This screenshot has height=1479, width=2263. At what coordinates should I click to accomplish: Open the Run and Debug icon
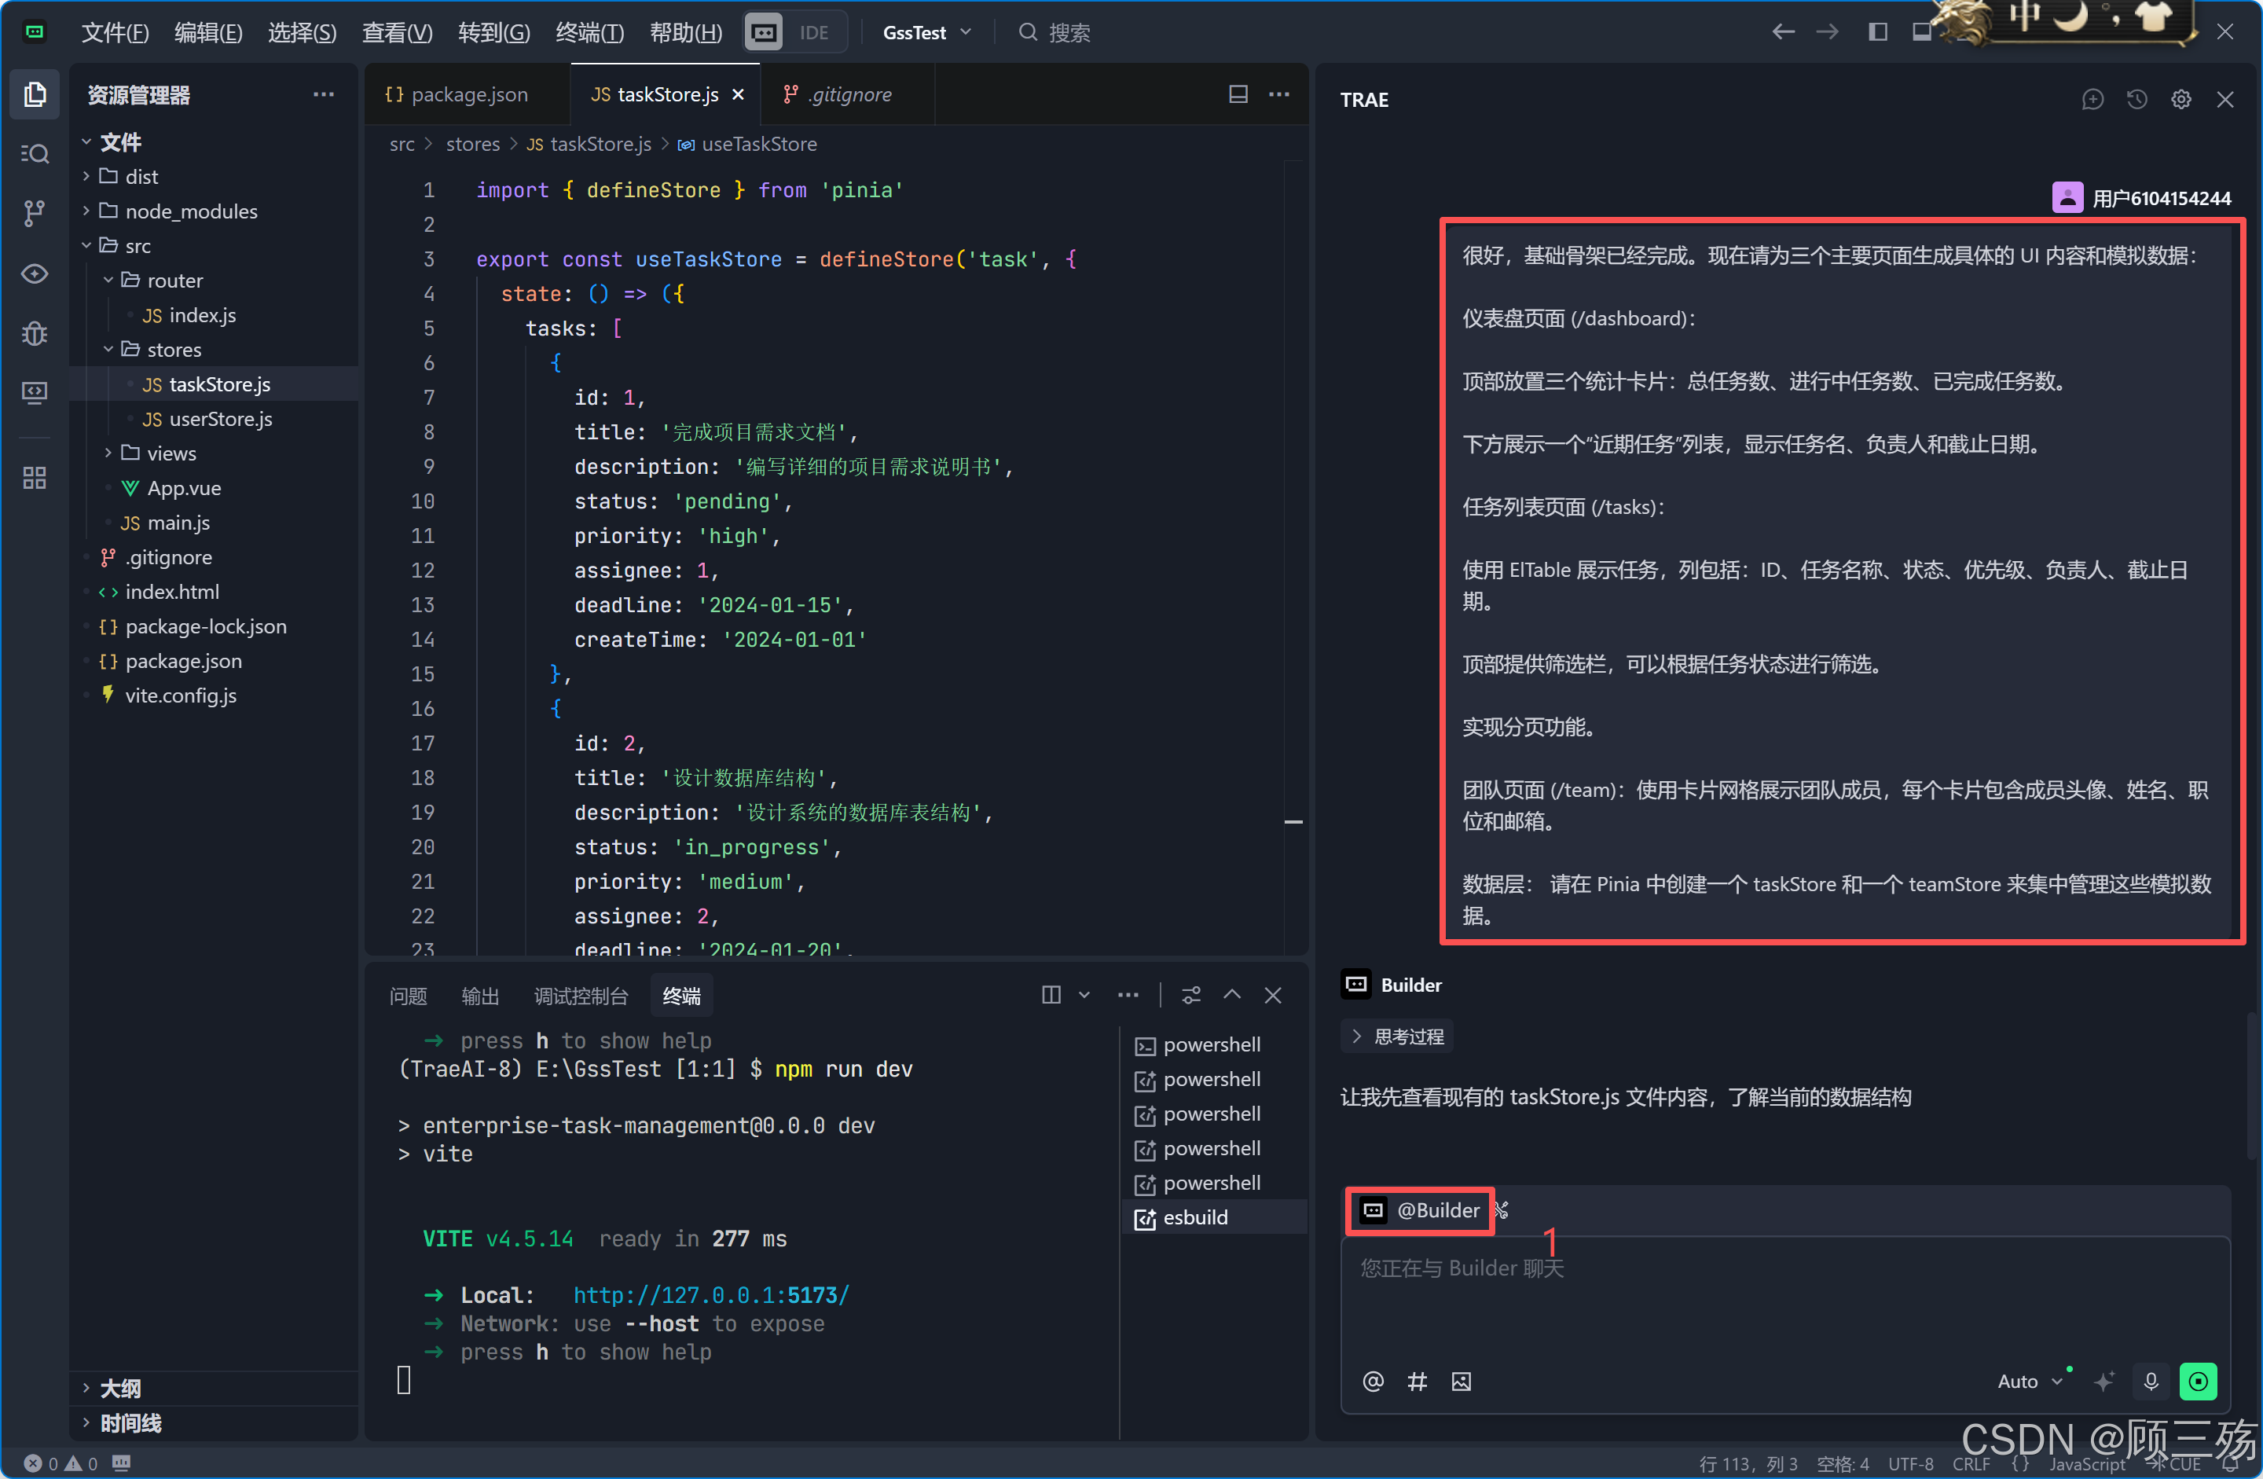(35, 334)
